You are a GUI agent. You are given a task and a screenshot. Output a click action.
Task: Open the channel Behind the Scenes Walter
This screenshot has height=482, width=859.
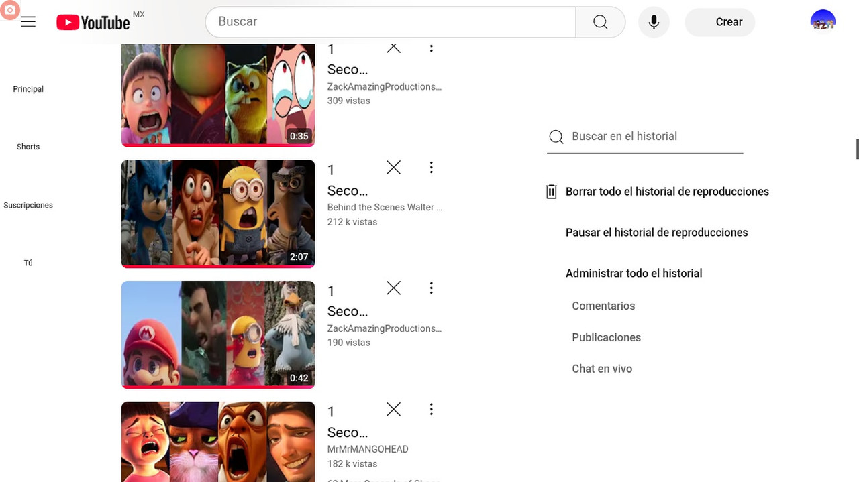[x=385, y=208]
